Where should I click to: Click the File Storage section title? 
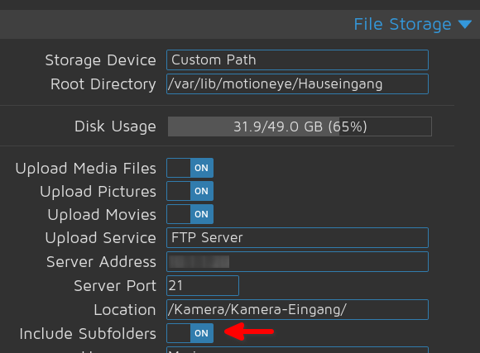(x=402, y=25)
